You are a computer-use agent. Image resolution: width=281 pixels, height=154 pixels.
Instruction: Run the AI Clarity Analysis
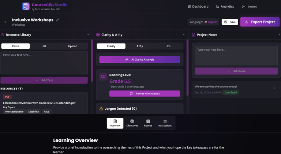pos(140,59)
